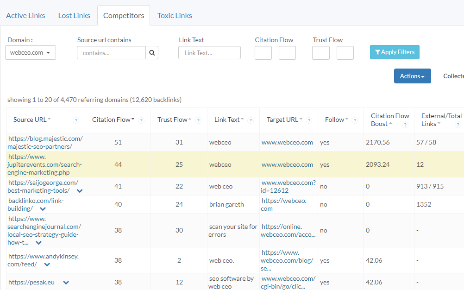
Task: Click link text 'scan your site for errors'
Action: [233, 231]
